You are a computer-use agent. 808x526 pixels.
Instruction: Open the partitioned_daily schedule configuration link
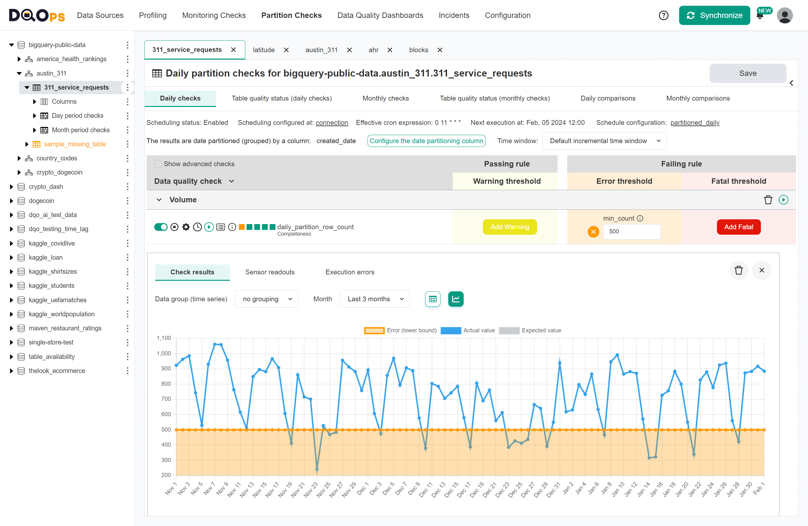(x=694, y=123)
